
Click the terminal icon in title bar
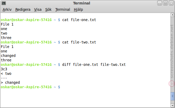4,3
